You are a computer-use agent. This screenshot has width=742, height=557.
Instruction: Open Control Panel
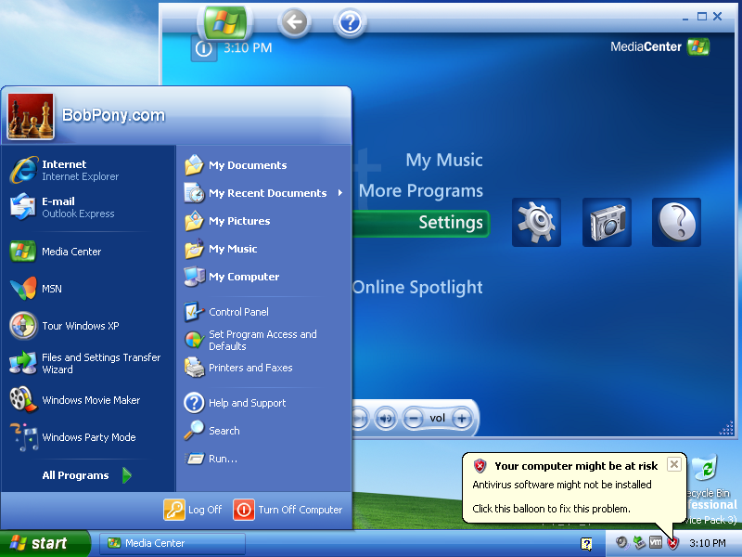point(262,312)
